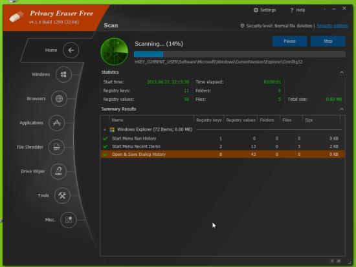This screenshot has width=356, height=267.
Task: Click the scan progress bar
Action: 239,54
